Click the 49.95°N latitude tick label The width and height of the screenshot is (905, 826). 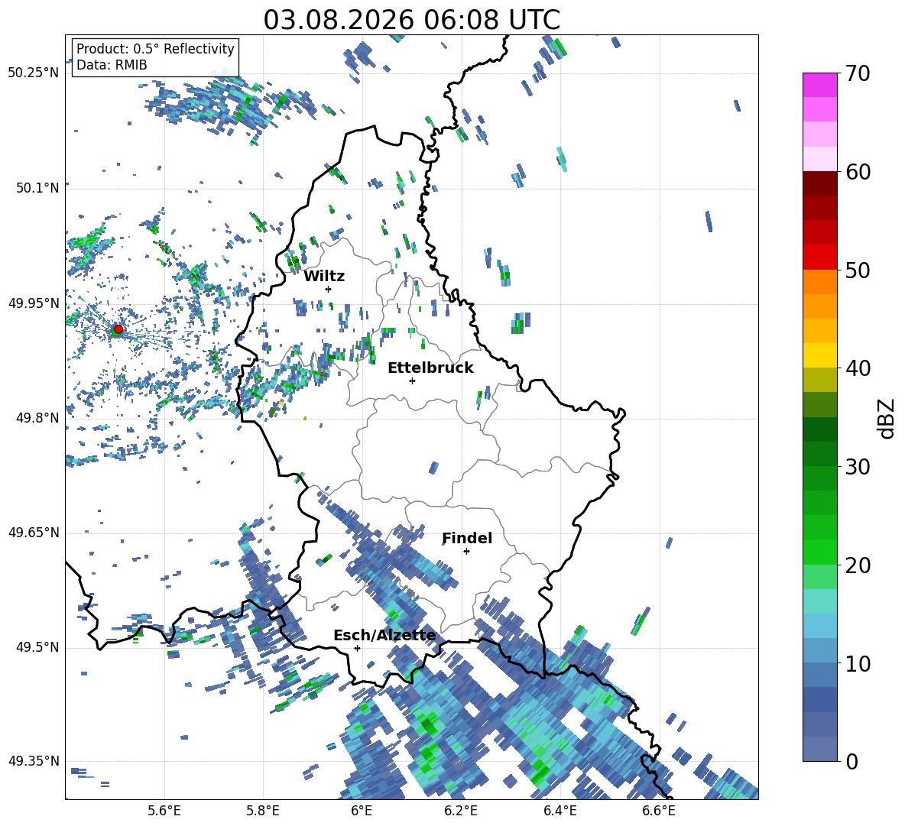34,303
